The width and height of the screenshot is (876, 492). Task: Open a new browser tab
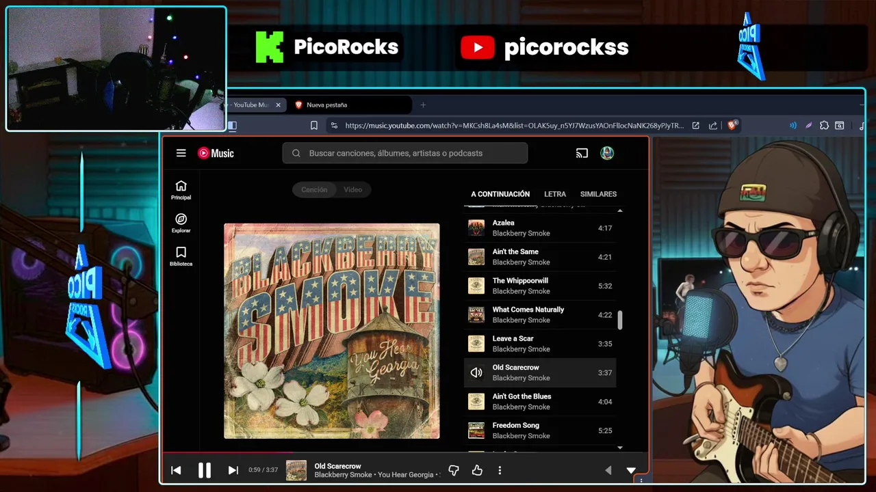tap(423, 105)
